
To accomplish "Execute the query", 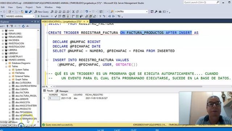I will 43,16.
